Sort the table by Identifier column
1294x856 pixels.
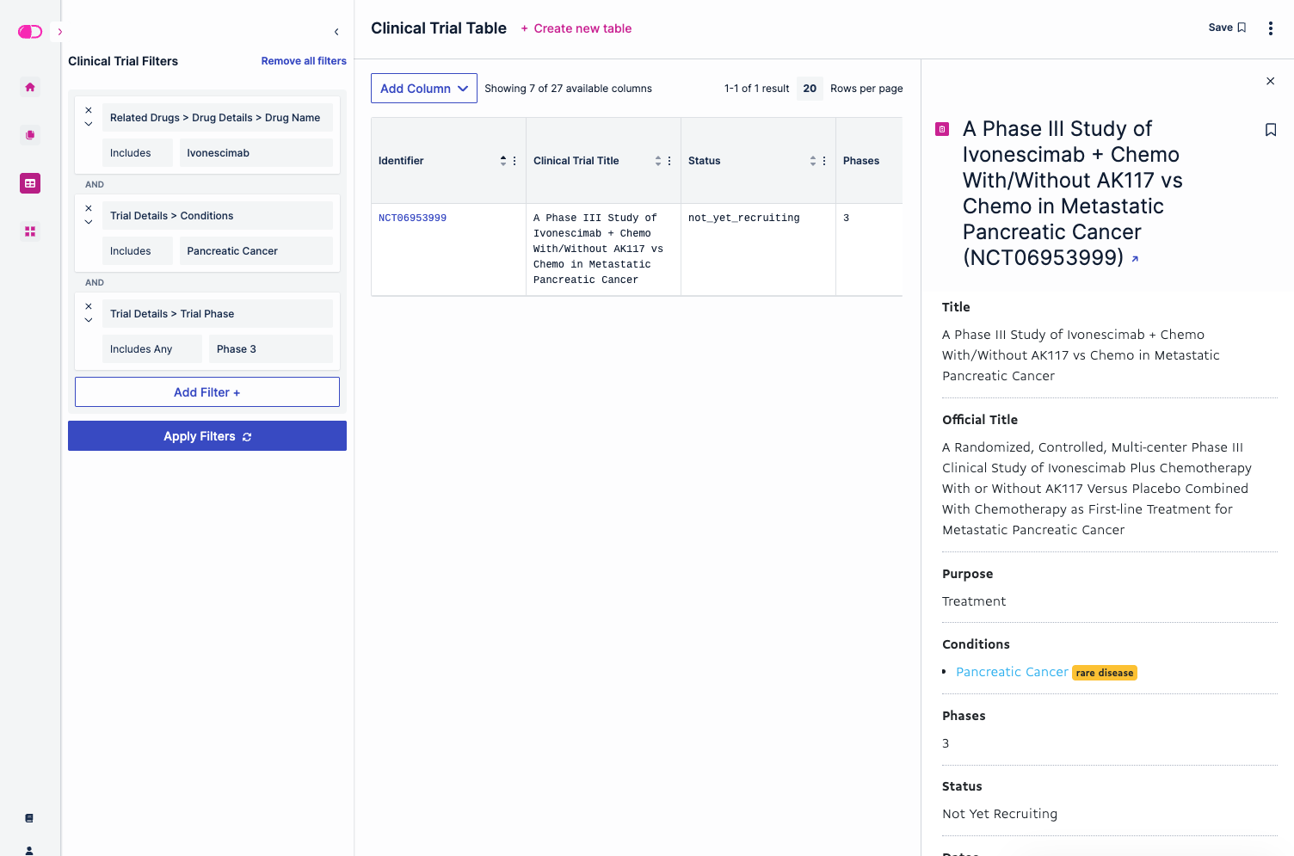click(x=503, y=161)
